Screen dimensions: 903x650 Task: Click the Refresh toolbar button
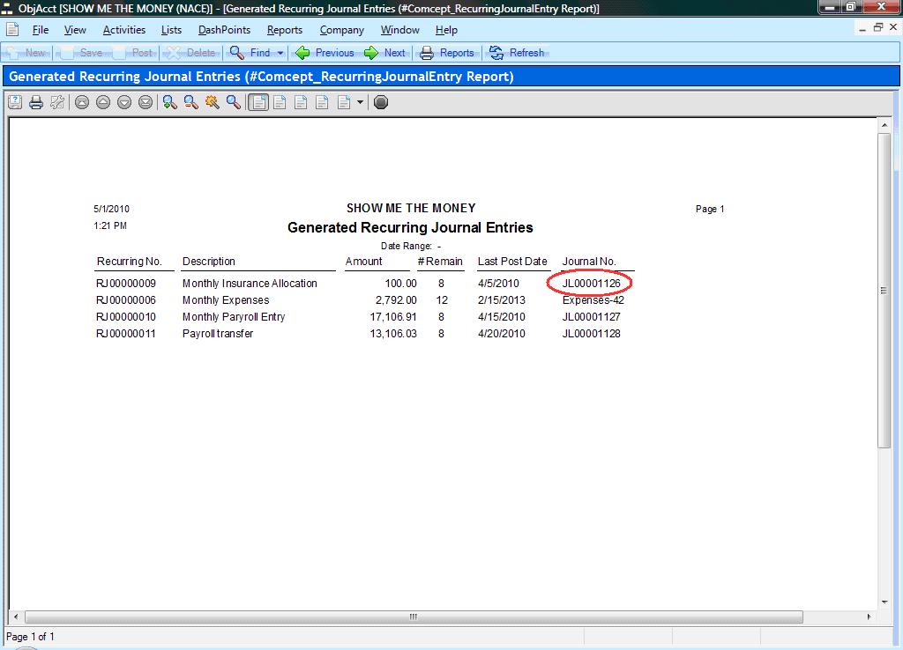click(517, 53)
